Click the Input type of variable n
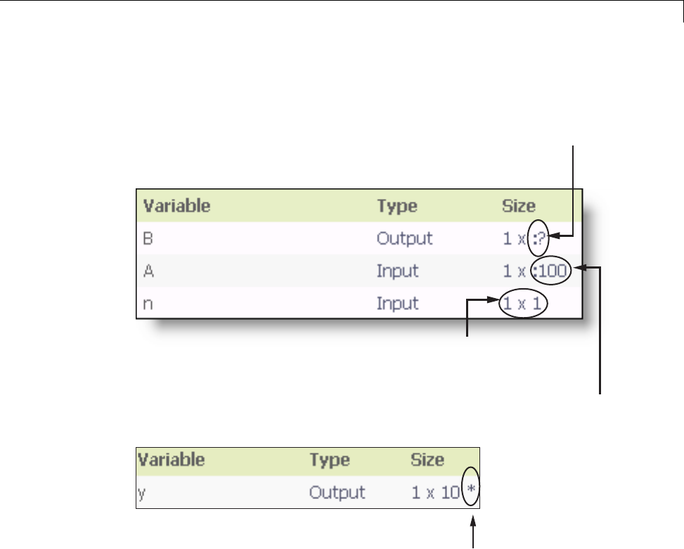This screenshot has width=684, height=549. (x=397, y=304)
